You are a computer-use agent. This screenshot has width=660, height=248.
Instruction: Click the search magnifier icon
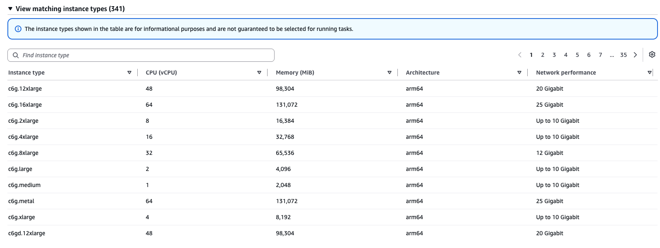coord(16,55)
